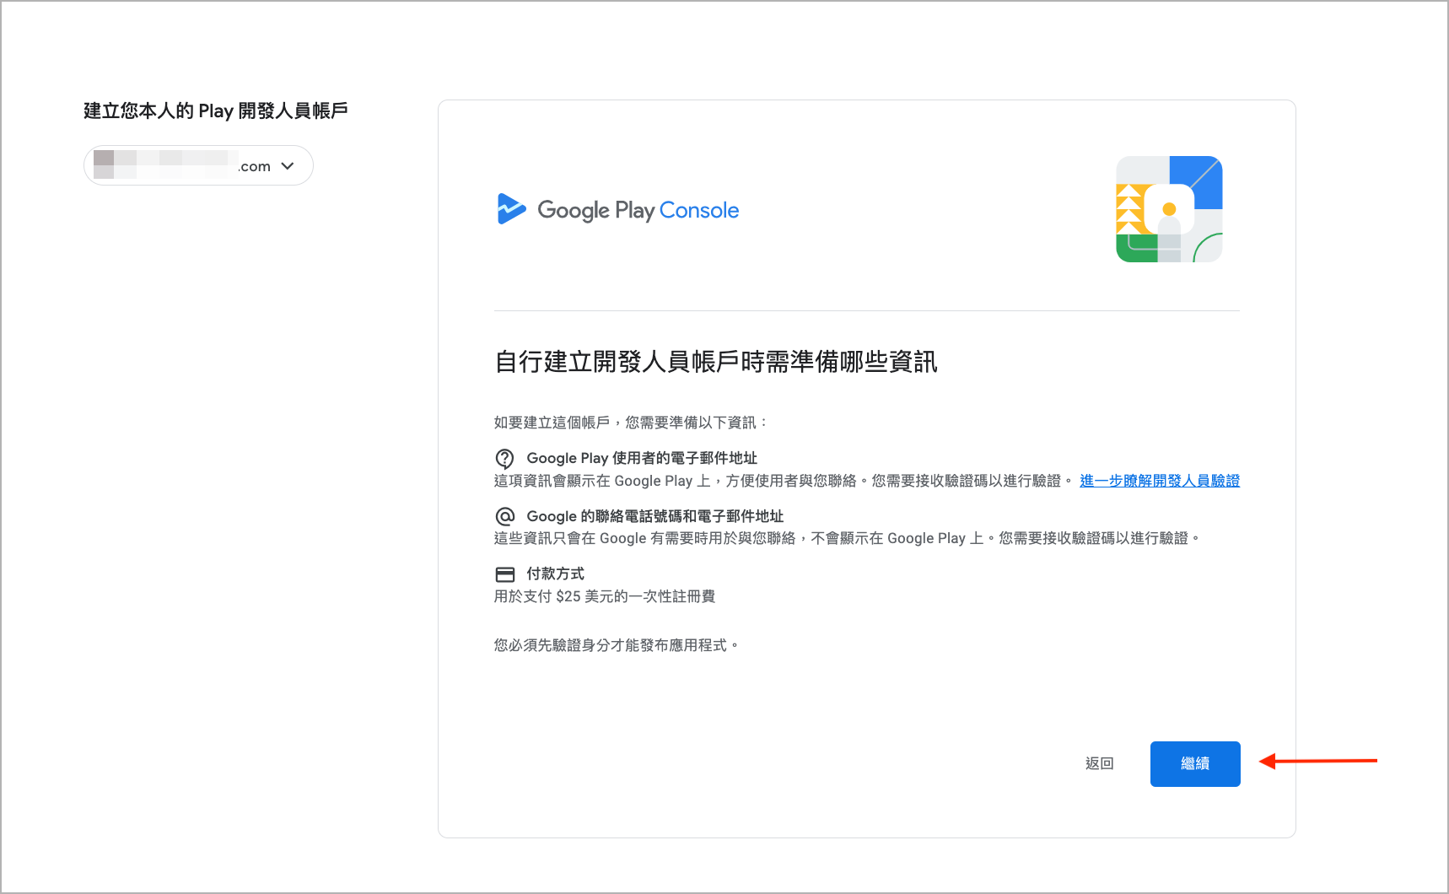Click the description starting 這些資訊只會在 Google 有需要時
The width and height of the screenshot is (1449, 894).
coord(846,538)
